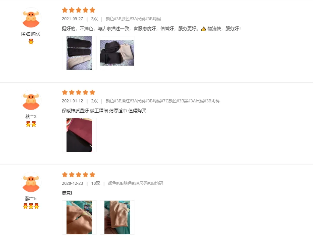
Task: Click the thumbs-up emoji in first review
Action: click(203, 29)
